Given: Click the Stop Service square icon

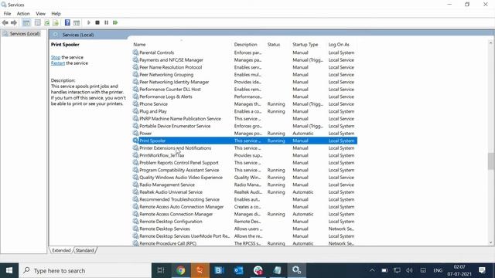Looking at the screenshot, I should click(97, 22).
